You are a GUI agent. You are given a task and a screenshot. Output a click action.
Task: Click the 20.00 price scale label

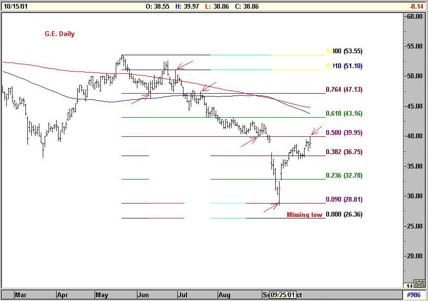pos(415,256)
